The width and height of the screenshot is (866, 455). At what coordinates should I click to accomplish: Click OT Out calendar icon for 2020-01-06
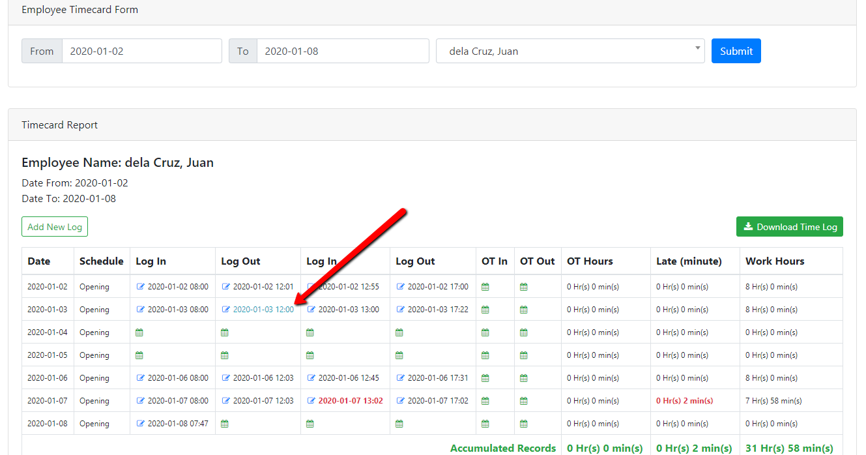(524, 378)
